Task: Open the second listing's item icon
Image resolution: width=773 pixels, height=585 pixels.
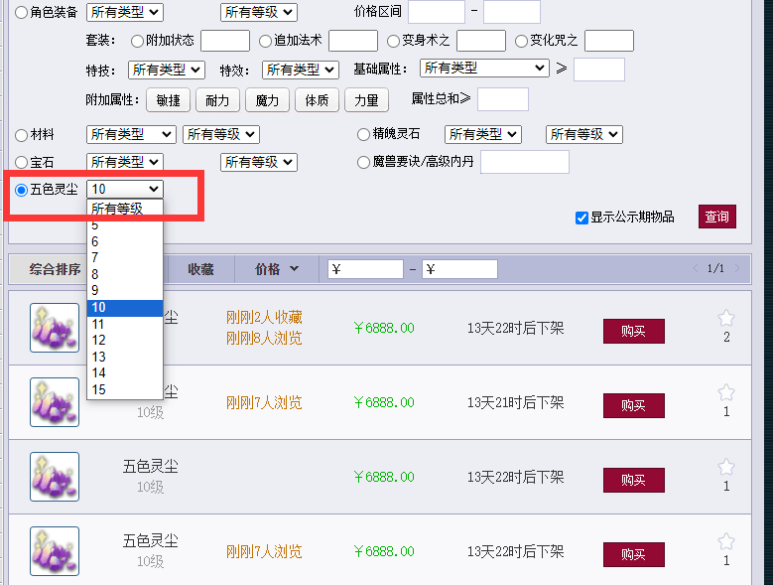Action: pyautogui.click(x=55, y=402)
